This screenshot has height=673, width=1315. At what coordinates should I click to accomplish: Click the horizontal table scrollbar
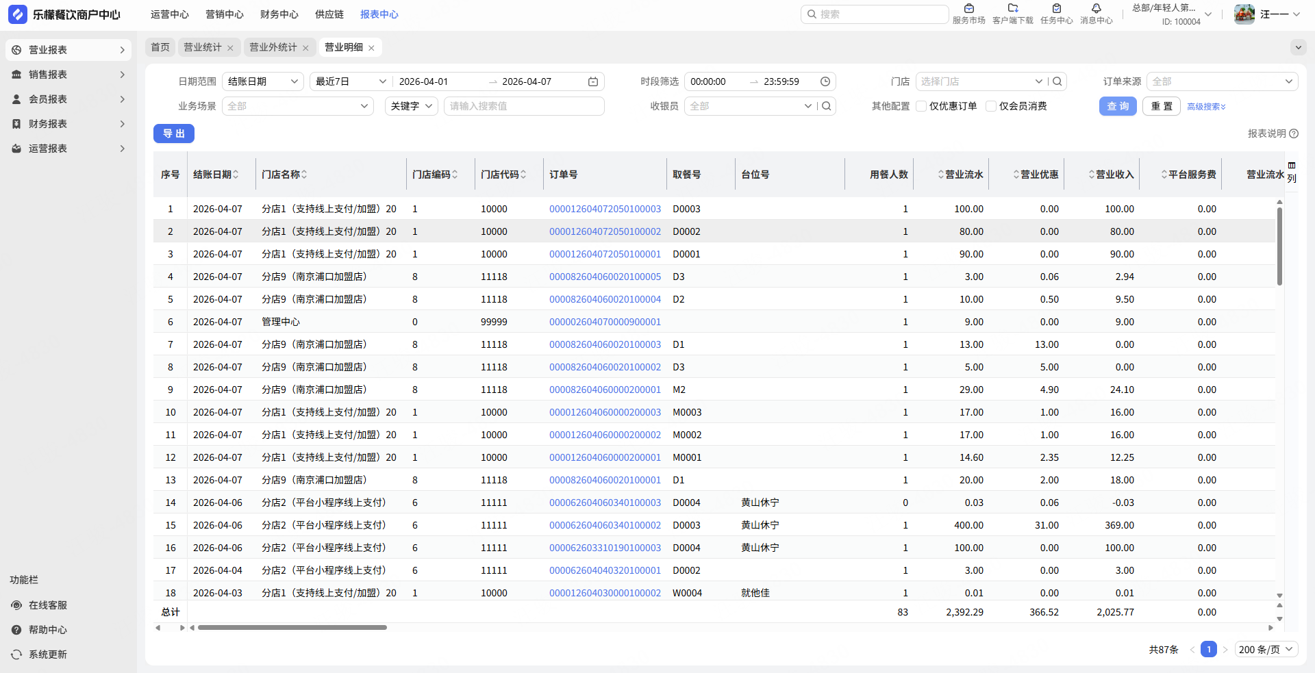[x=292, y=627]
